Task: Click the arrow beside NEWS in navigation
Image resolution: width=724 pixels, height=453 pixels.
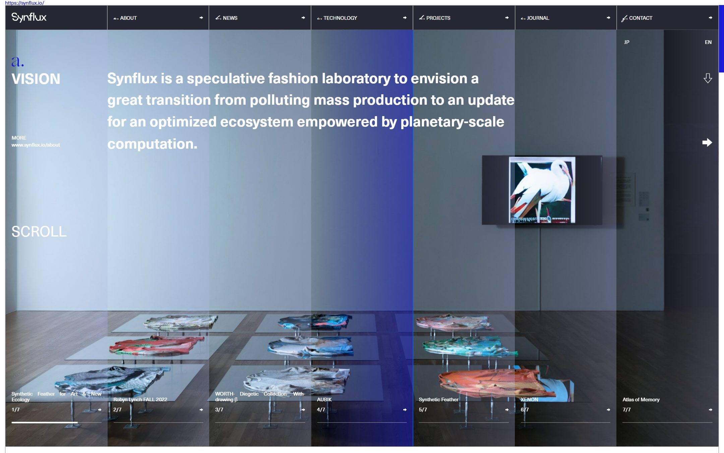Action: tap(303, 18)
